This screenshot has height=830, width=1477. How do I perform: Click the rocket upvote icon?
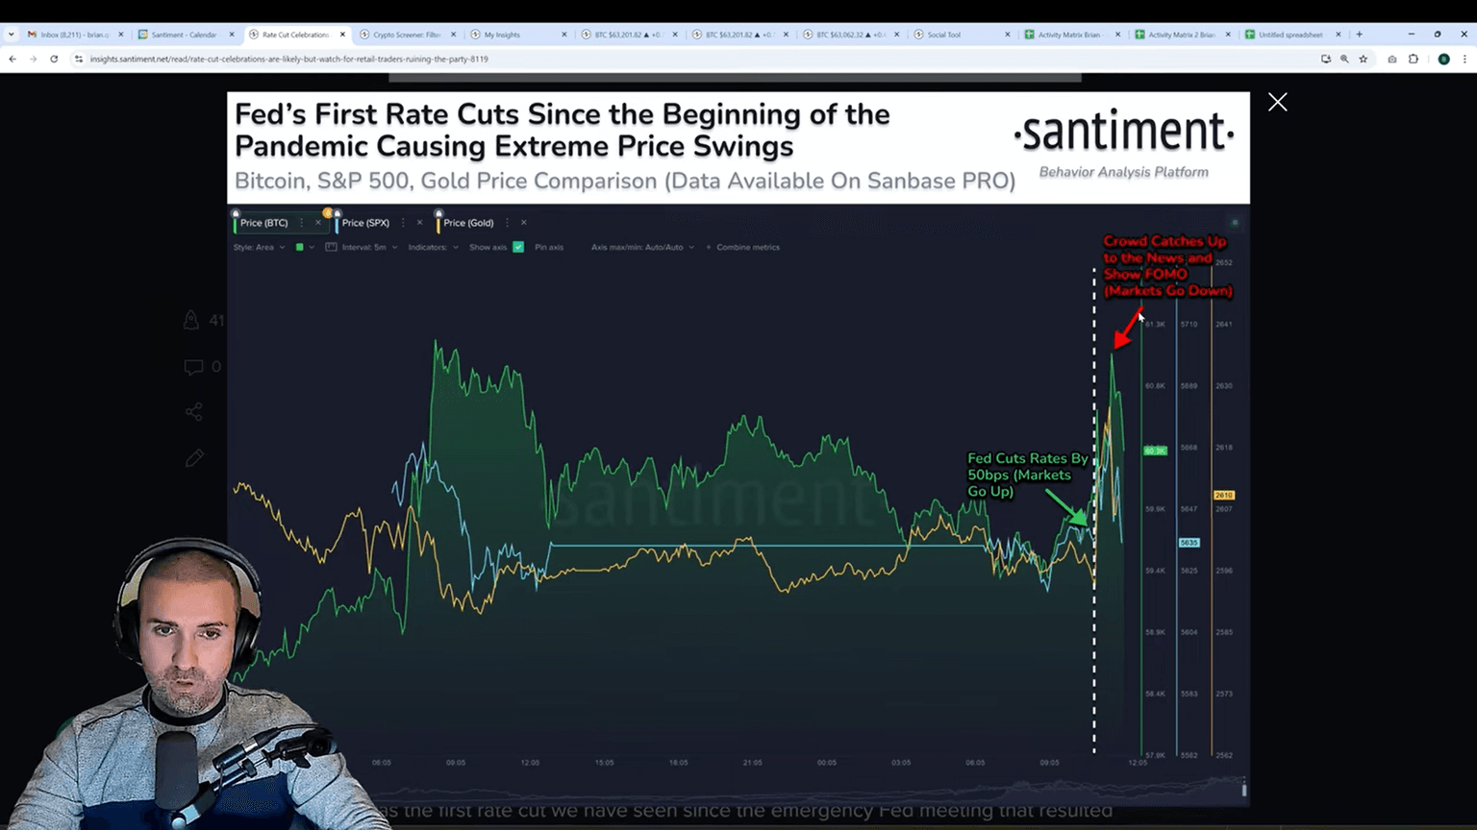(191, 320)
